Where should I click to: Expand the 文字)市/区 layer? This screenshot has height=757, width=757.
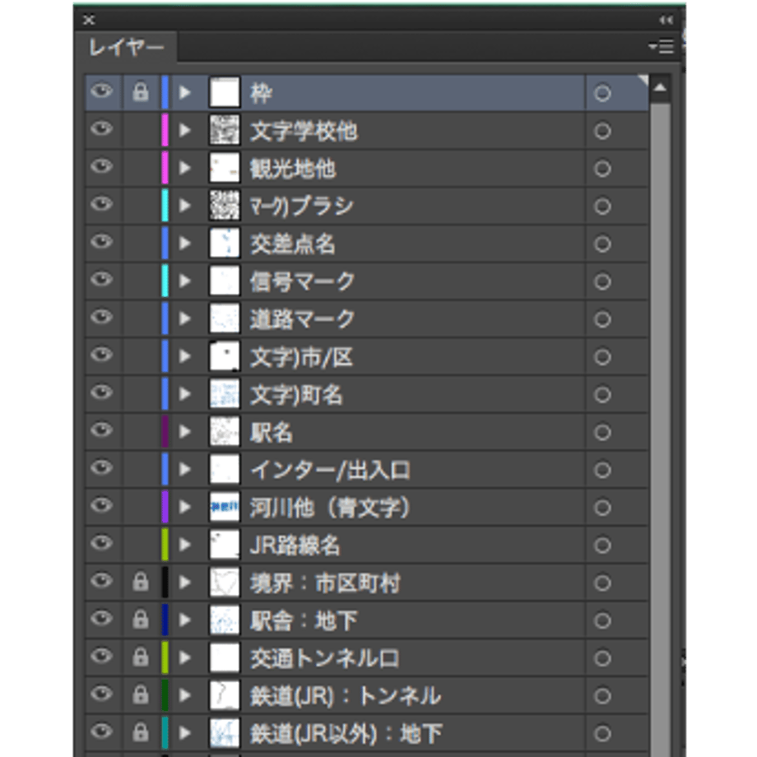185,355
